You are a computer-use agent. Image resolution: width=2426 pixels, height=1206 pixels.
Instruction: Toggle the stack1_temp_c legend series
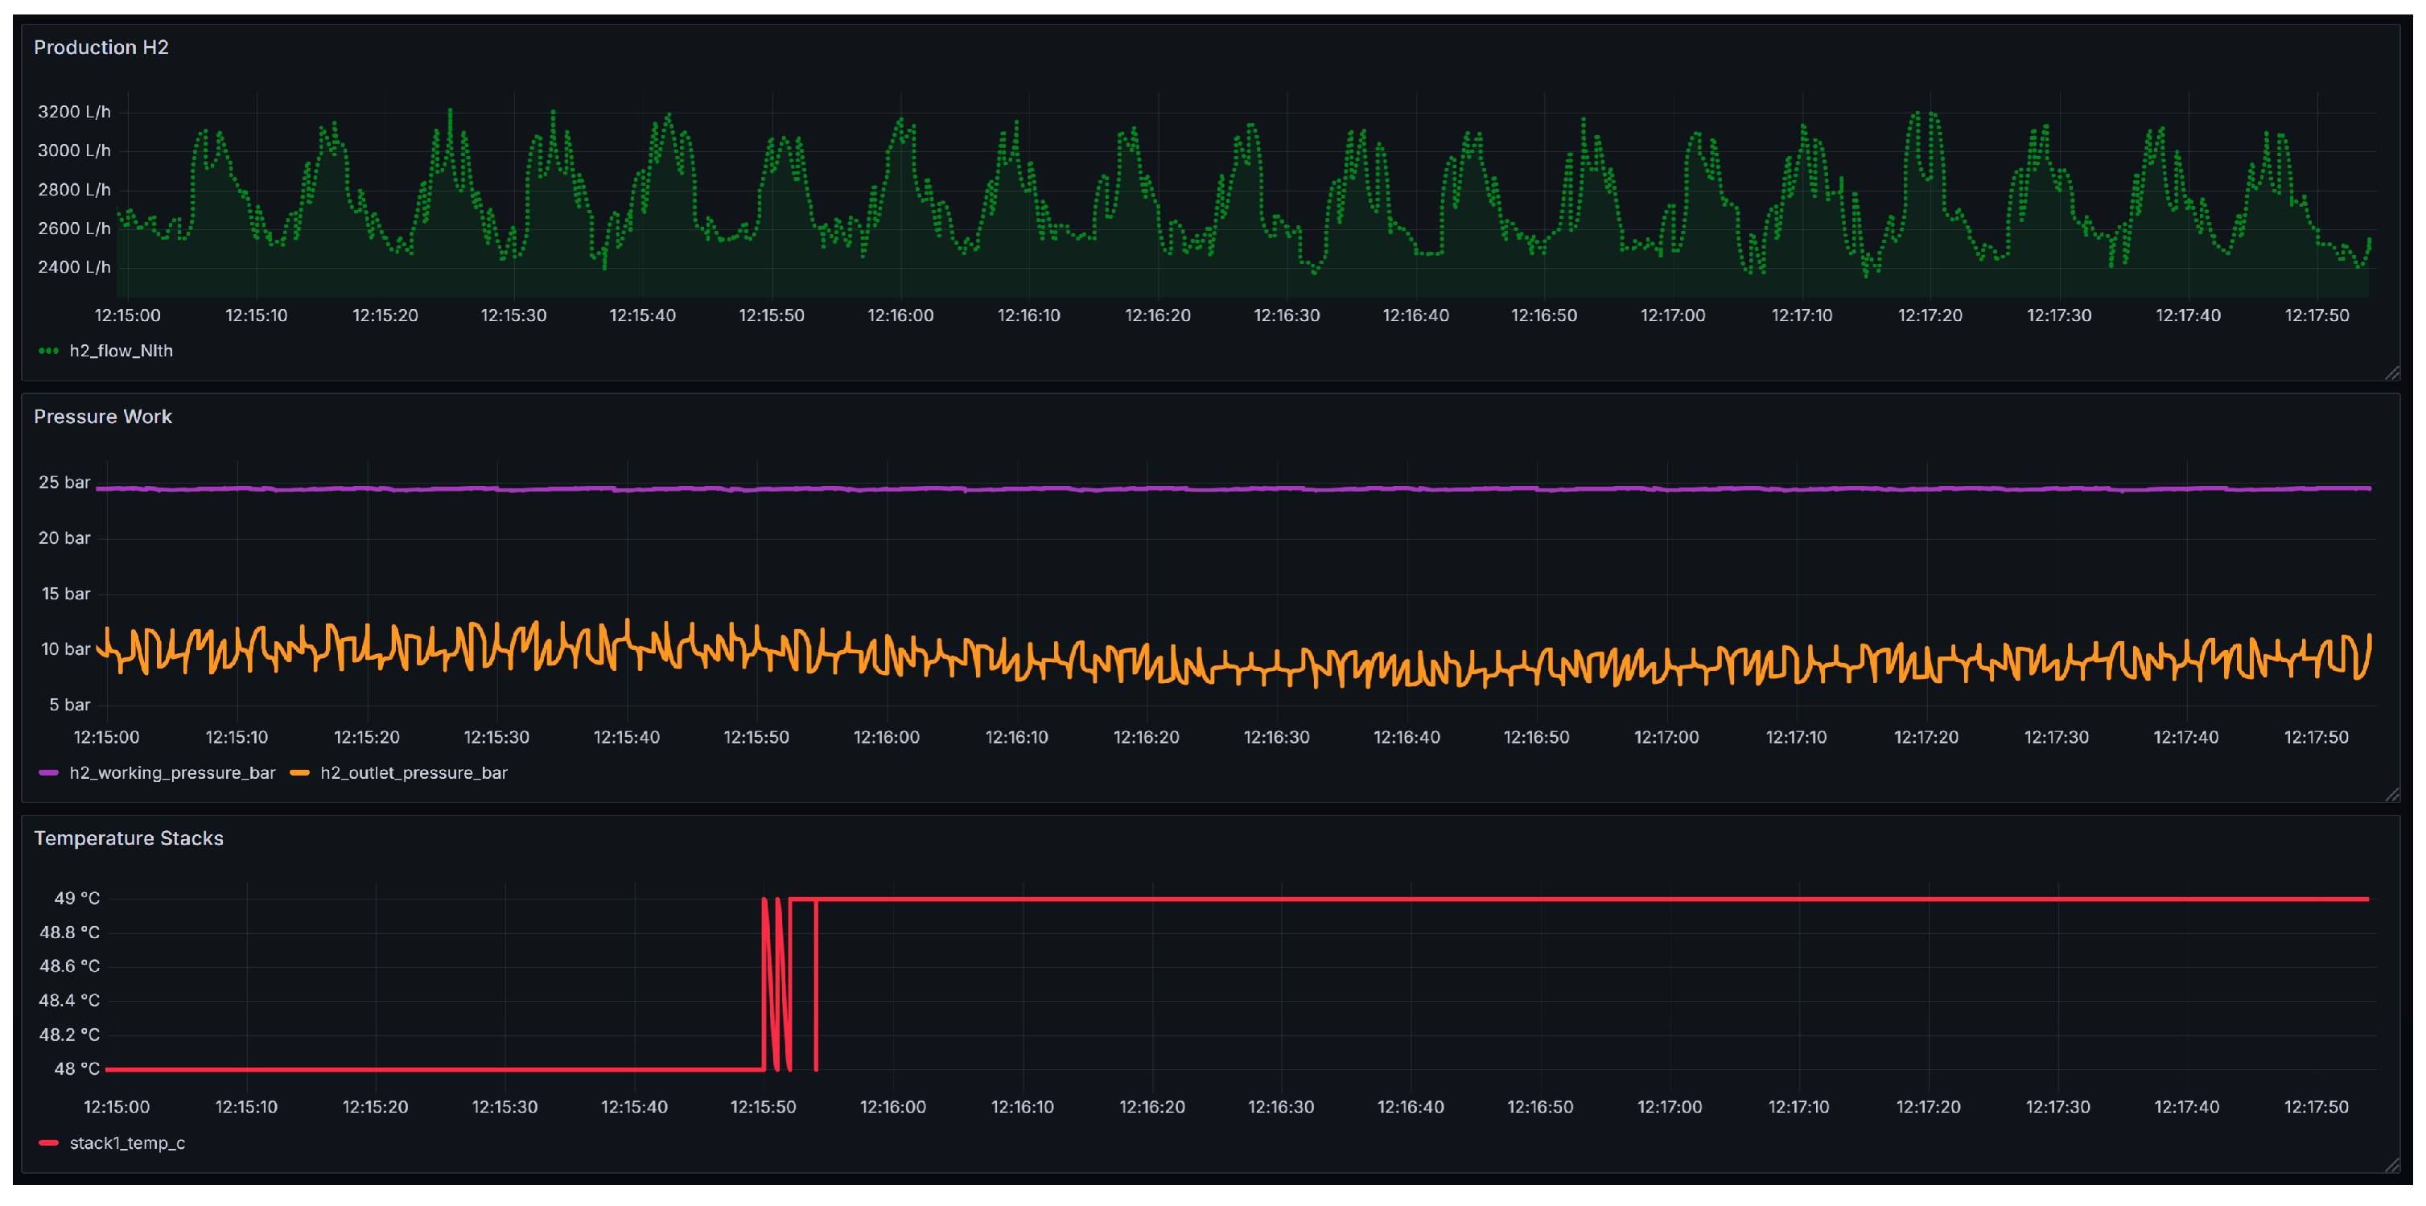[127, 1143]
